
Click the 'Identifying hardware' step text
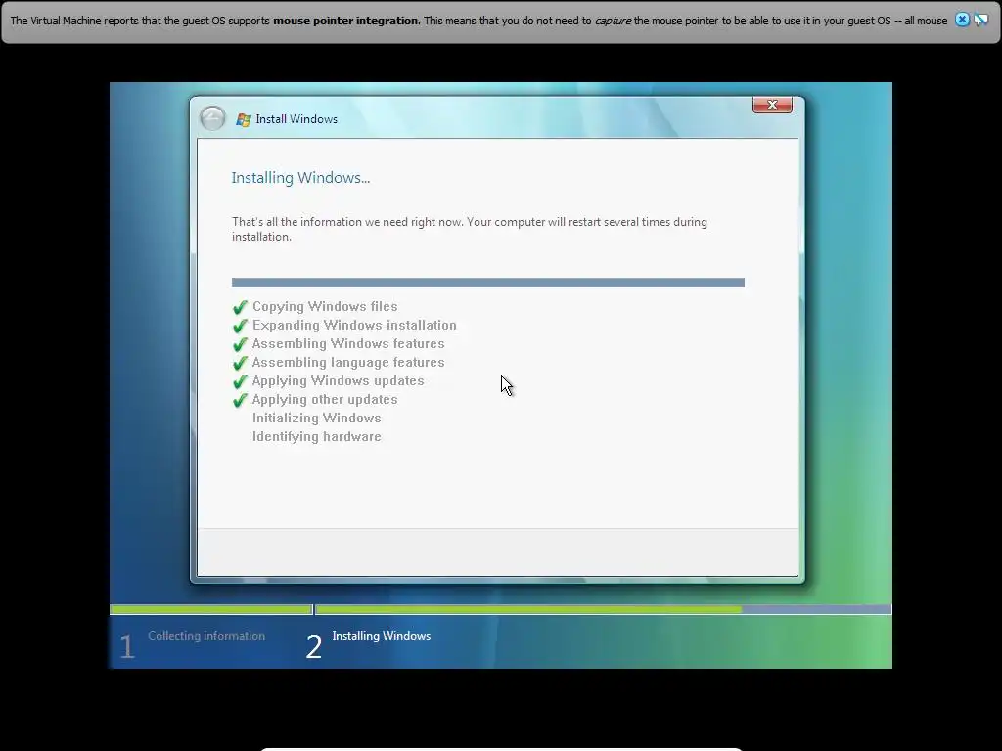316,436
